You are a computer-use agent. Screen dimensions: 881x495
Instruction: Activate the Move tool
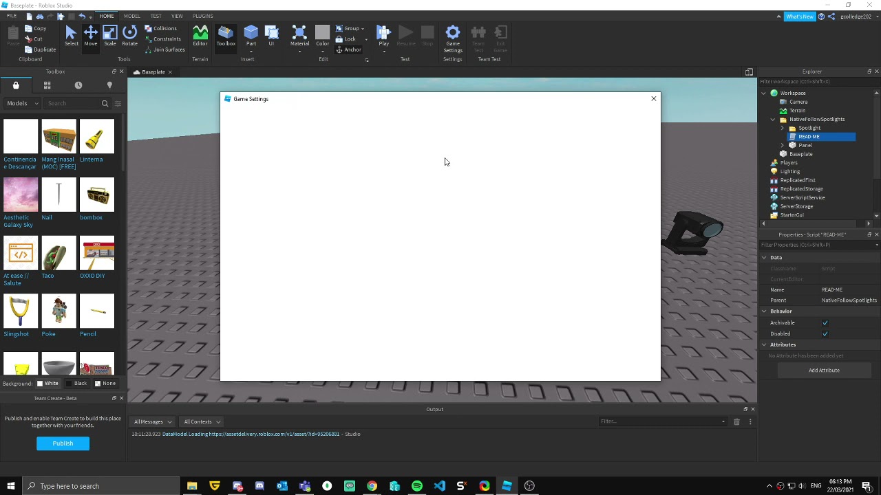coord(90,36)
